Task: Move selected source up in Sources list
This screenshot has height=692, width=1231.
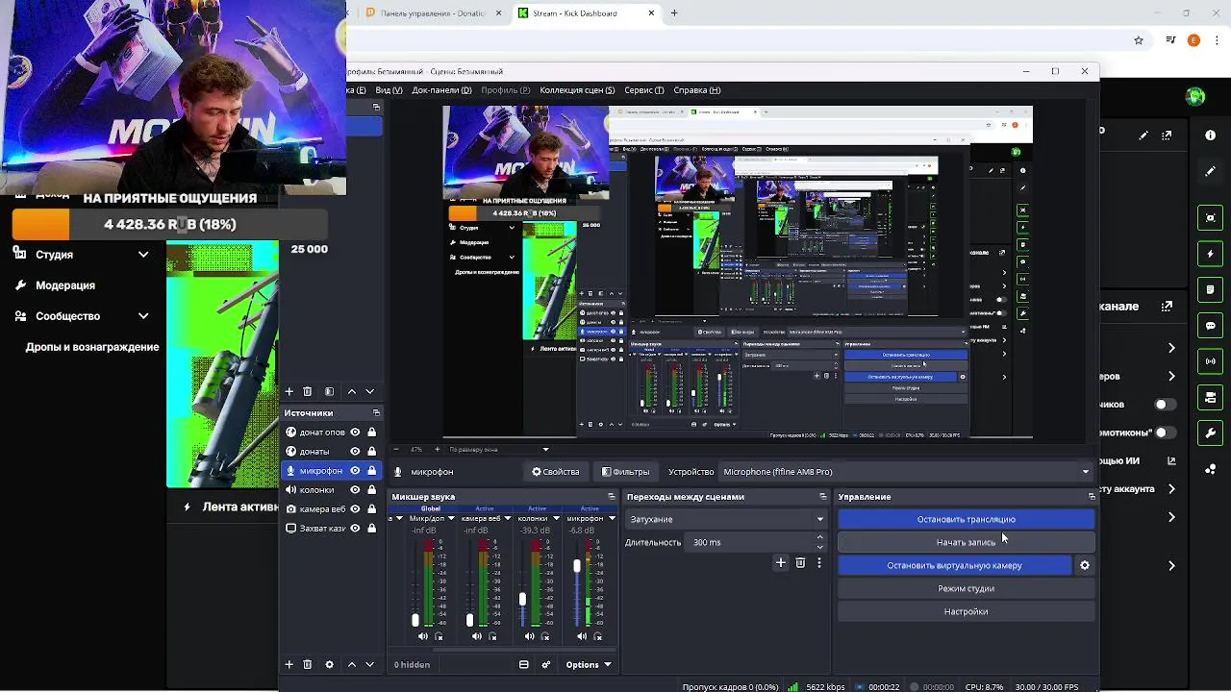Action: (x=351, y=664)
